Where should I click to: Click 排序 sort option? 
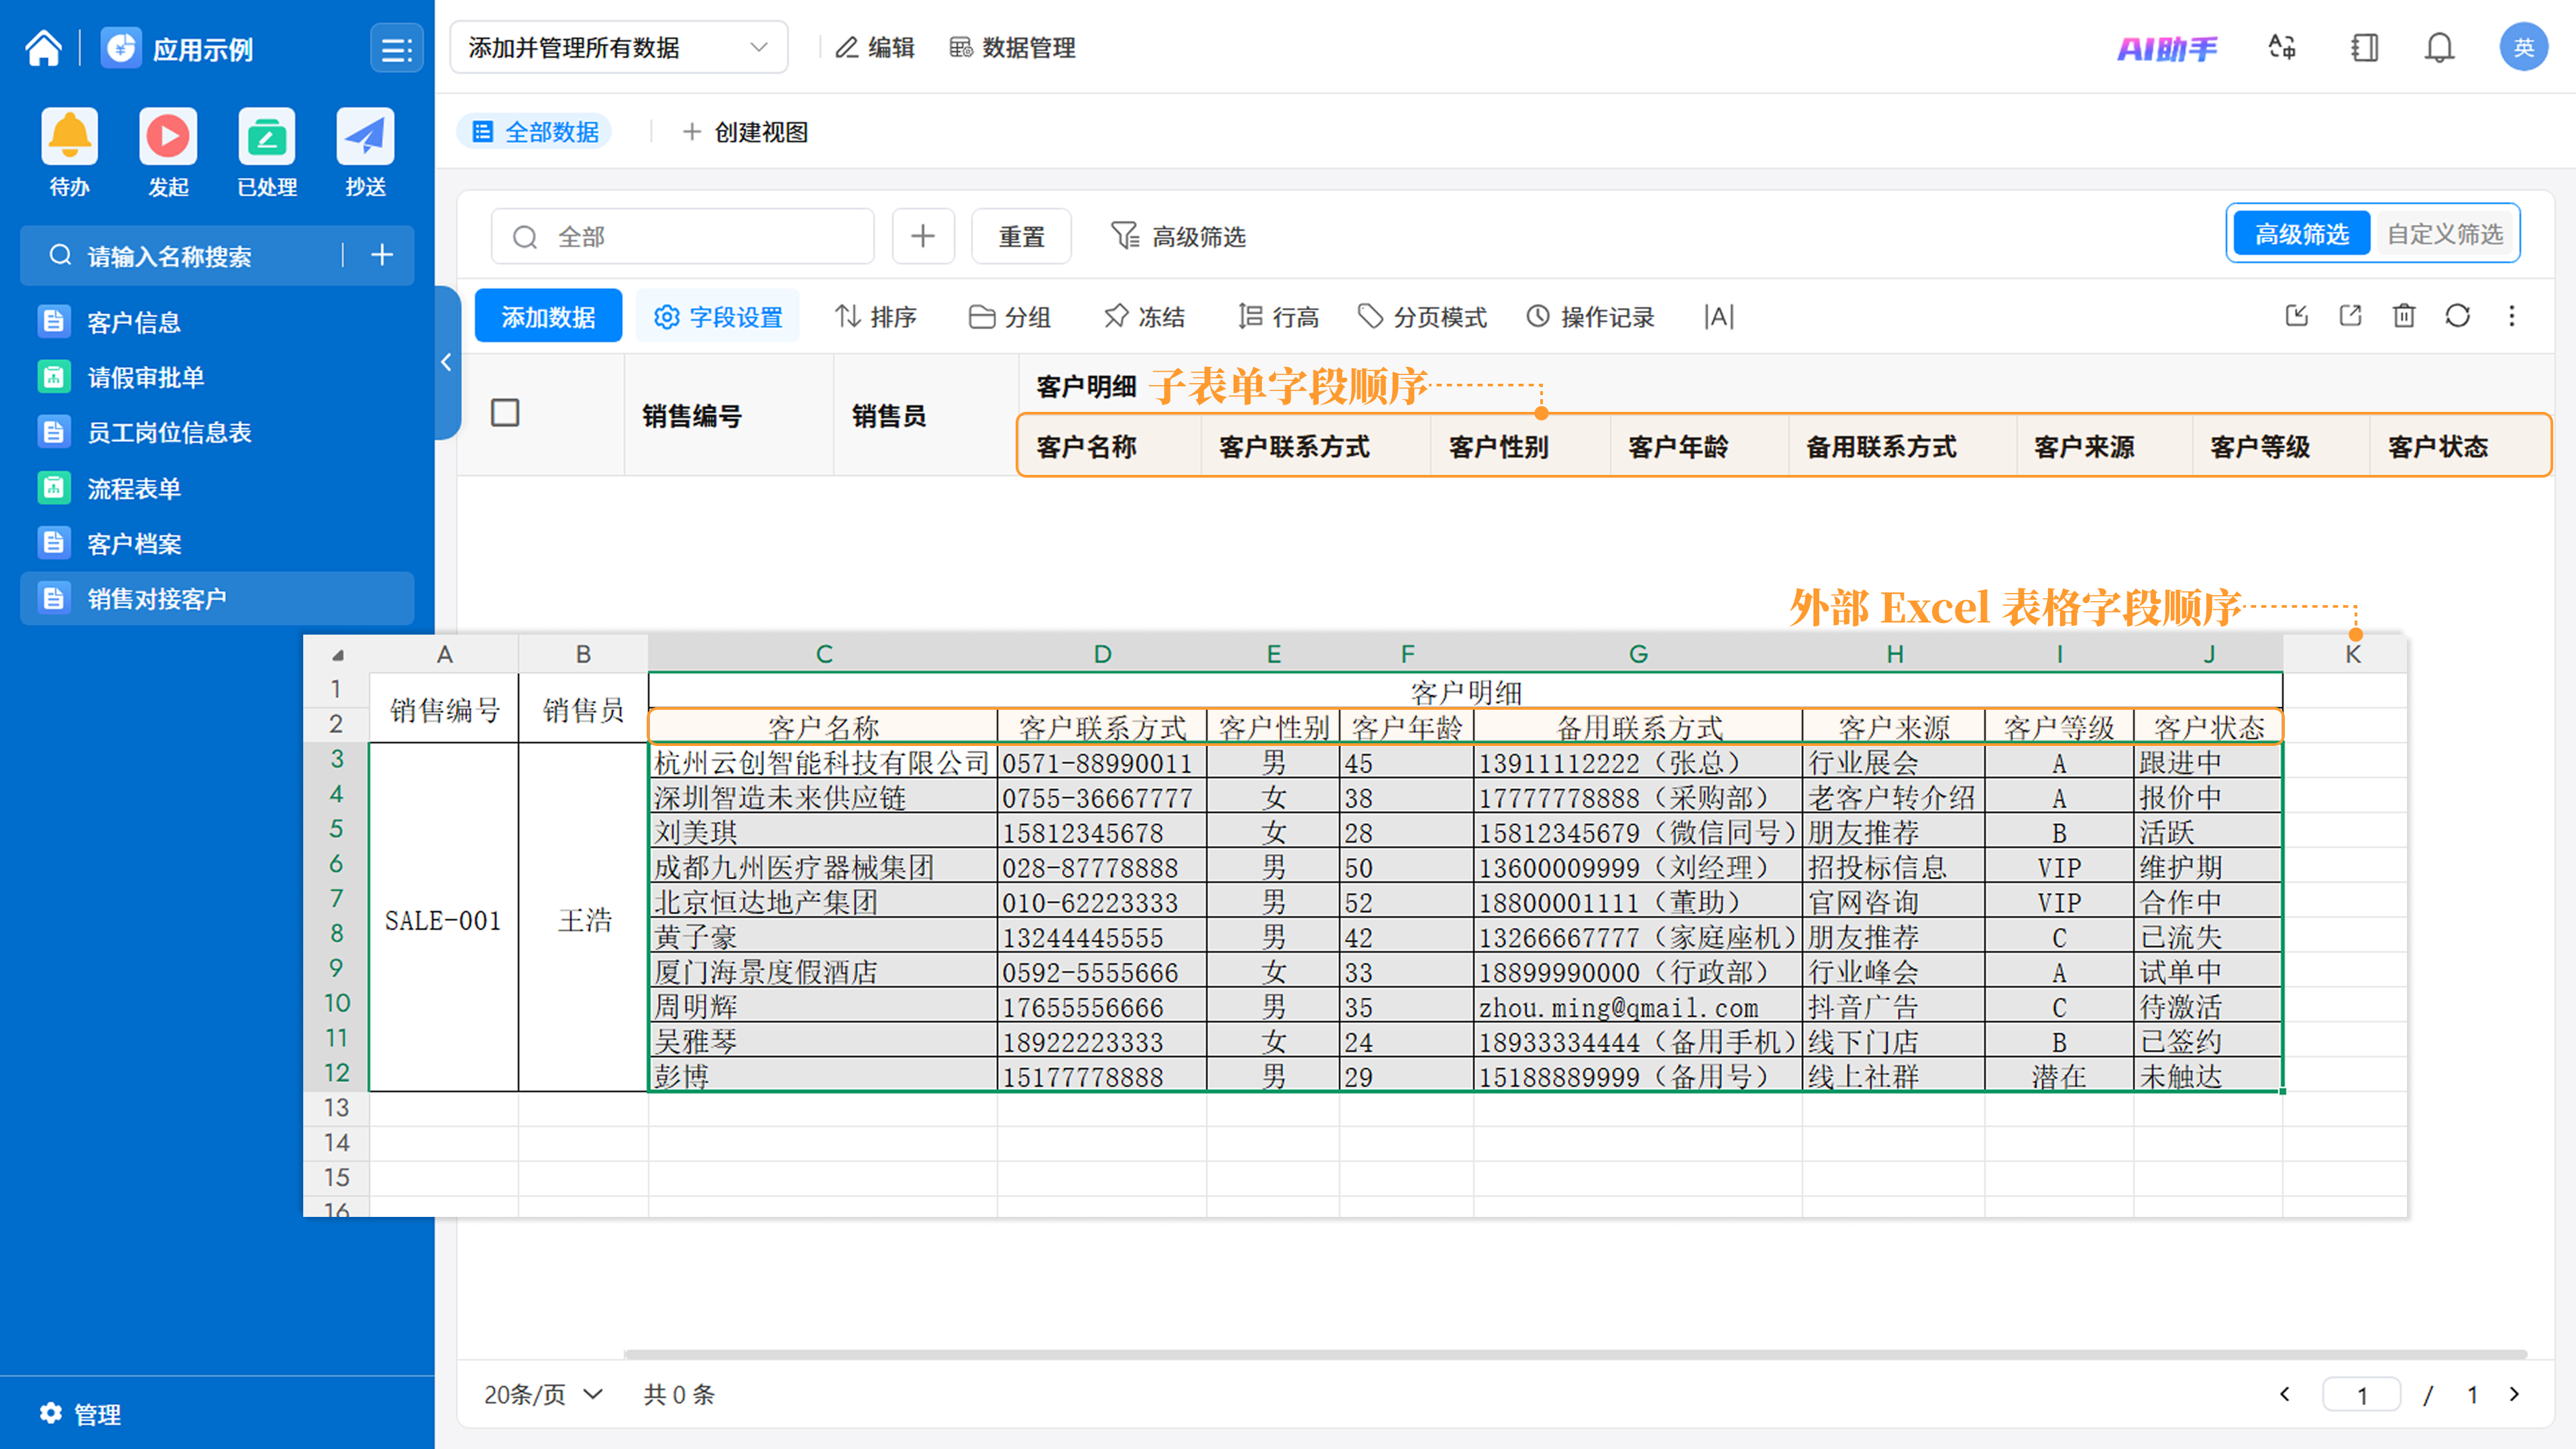(876, 317)
